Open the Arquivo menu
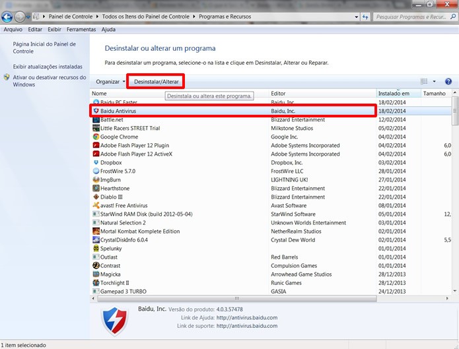 [x=13, y=30]
